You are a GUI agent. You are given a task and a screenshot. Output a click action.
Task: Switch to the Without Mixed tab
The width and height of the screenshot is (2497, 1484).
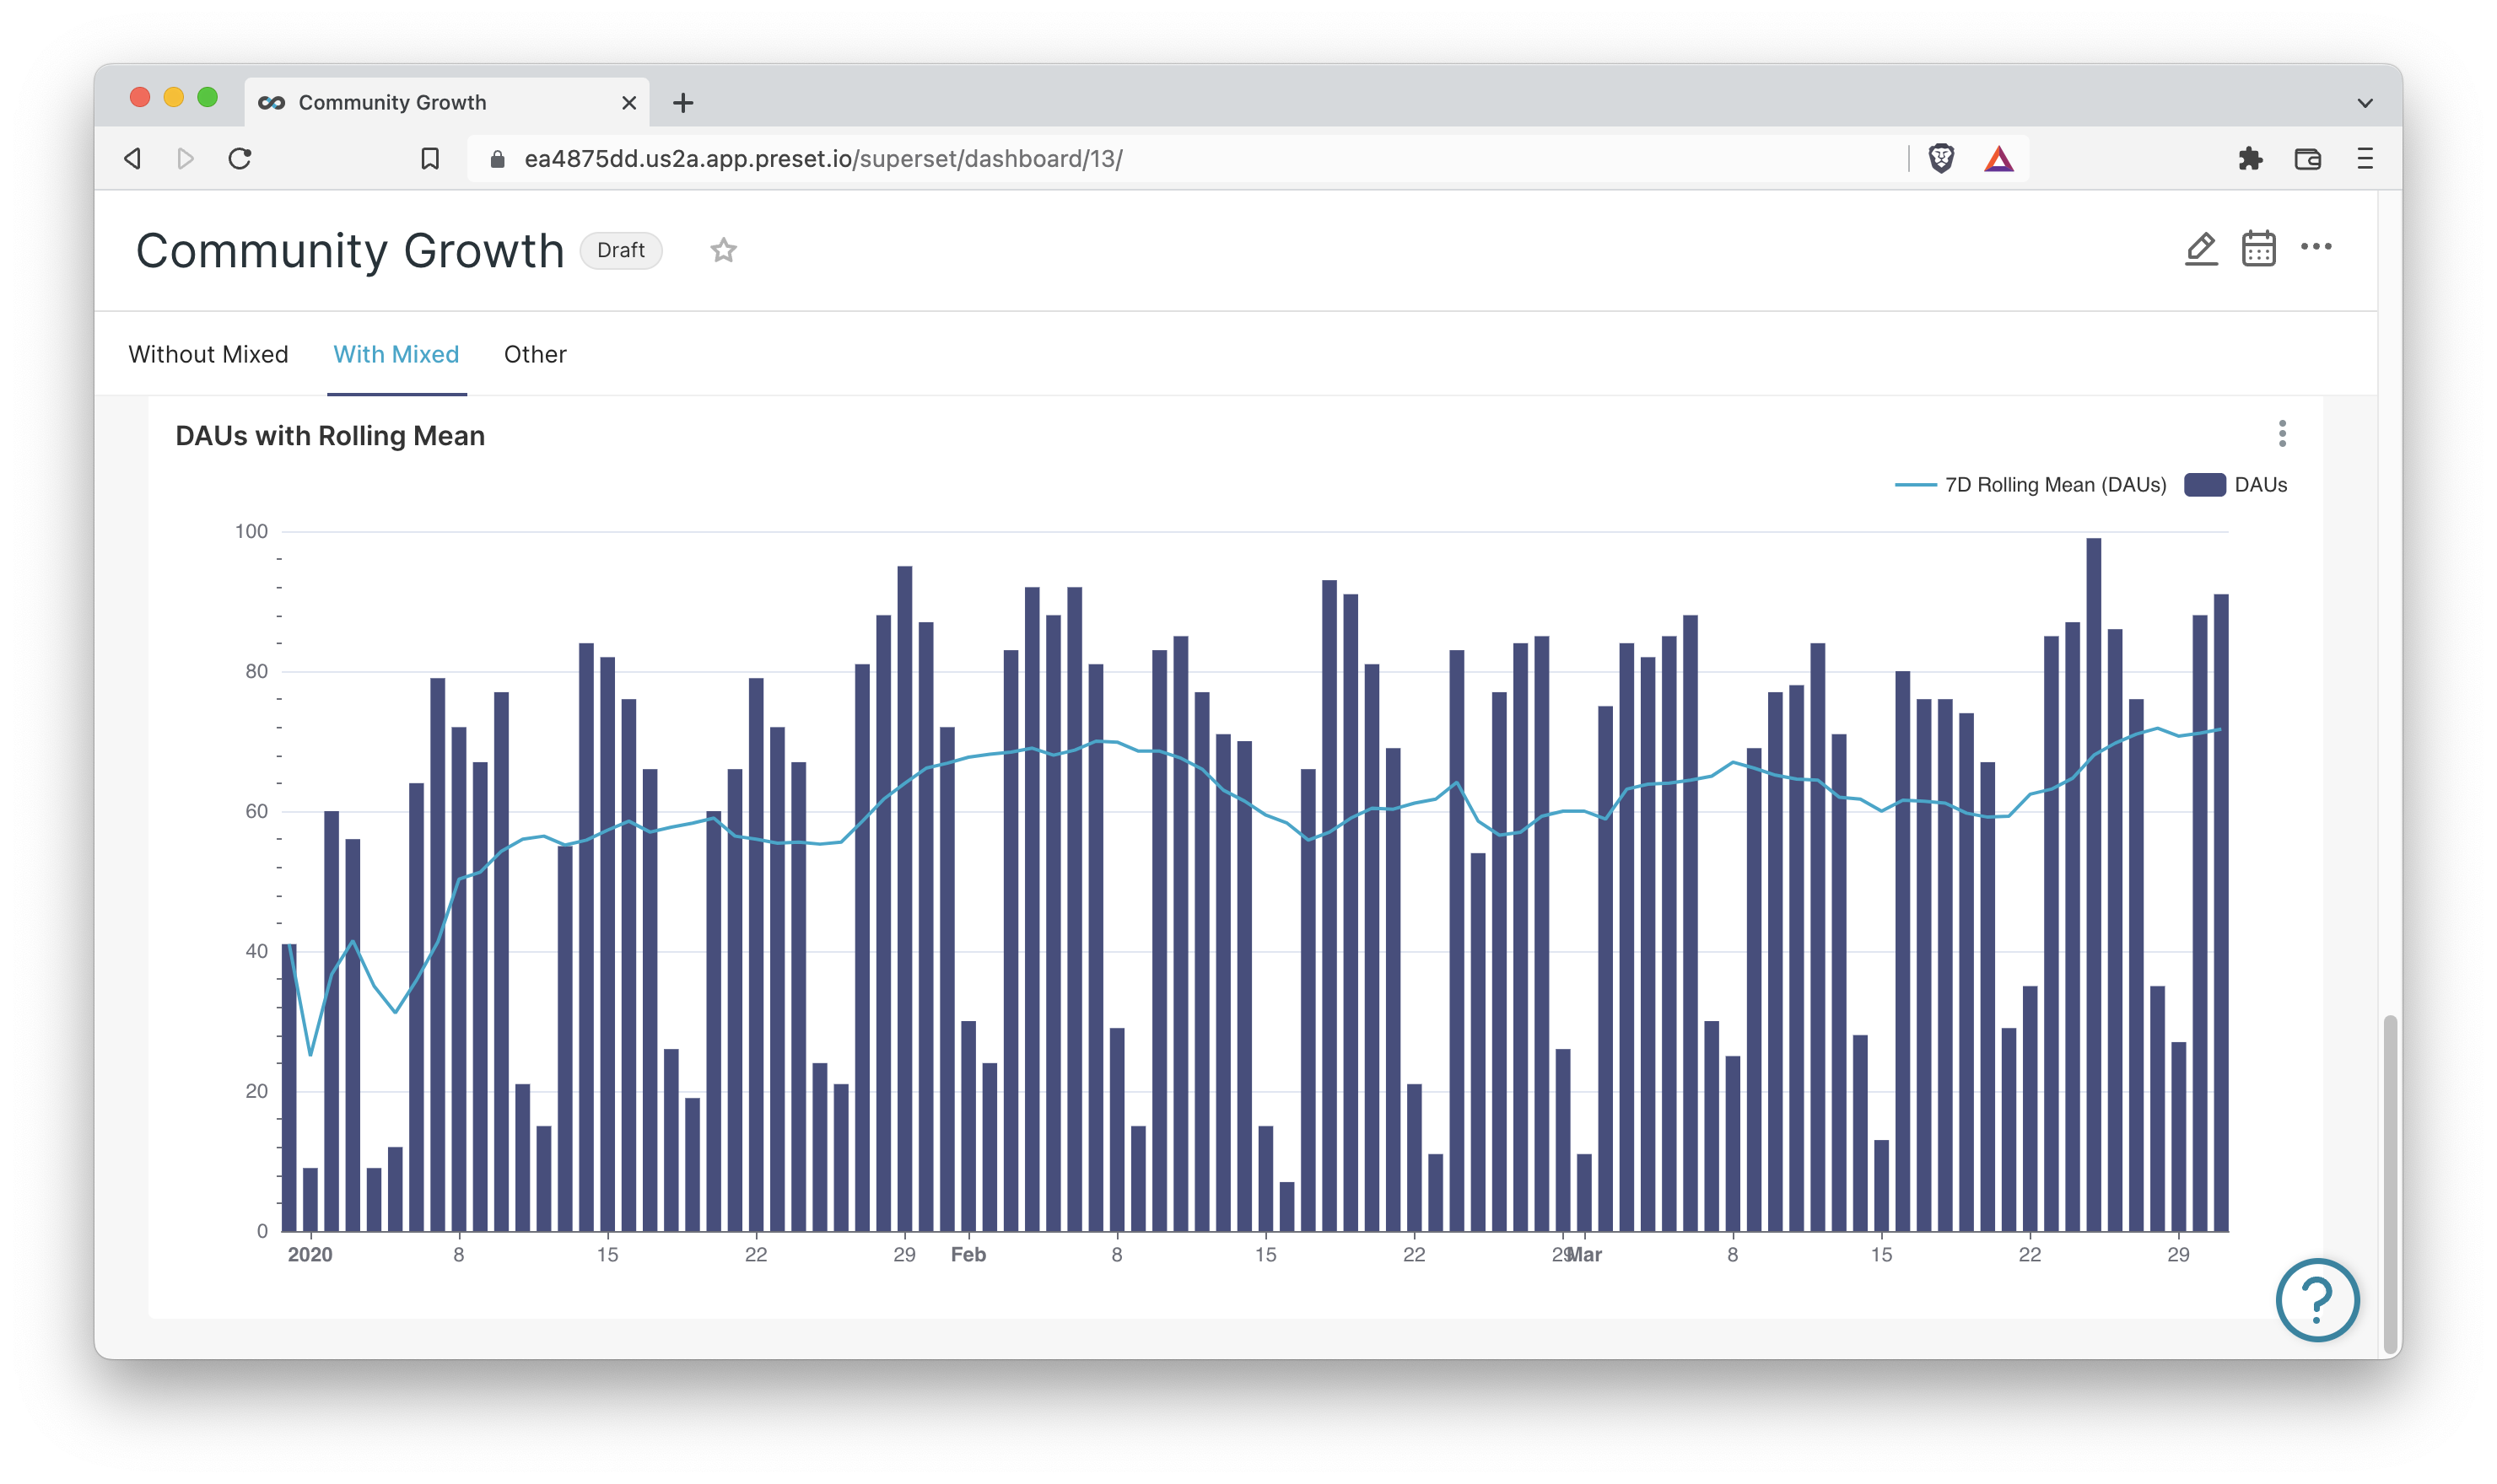[x=208, y=354]
